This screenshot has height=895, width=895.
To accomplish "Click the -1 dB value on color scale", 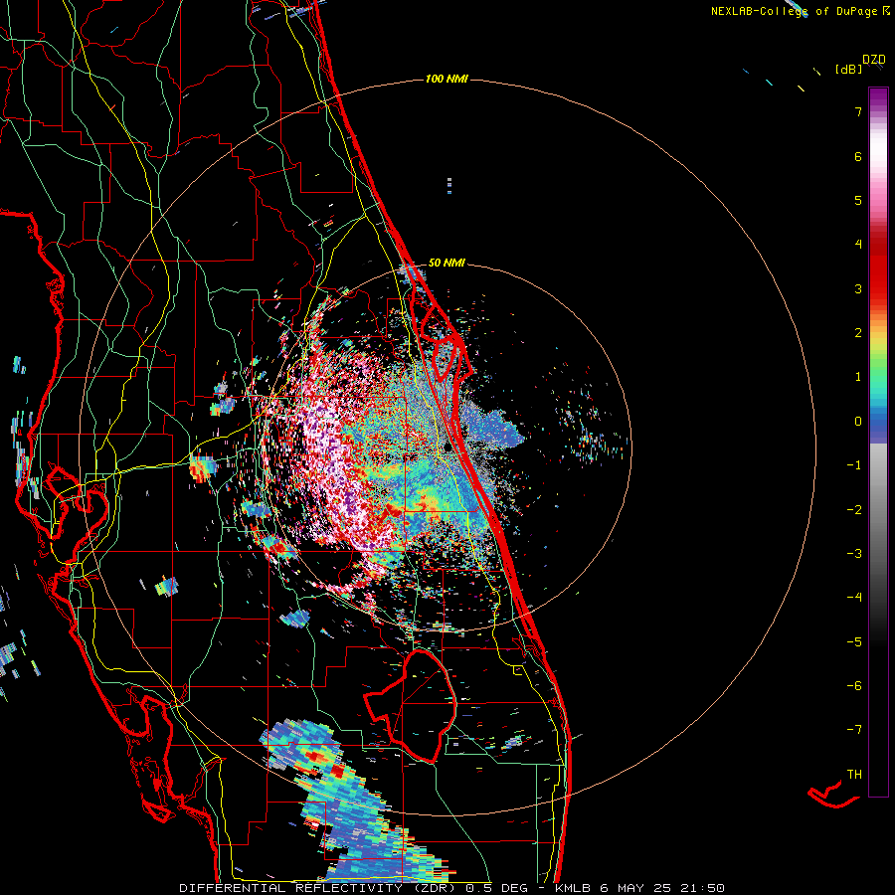I will (x=854, y=465).
